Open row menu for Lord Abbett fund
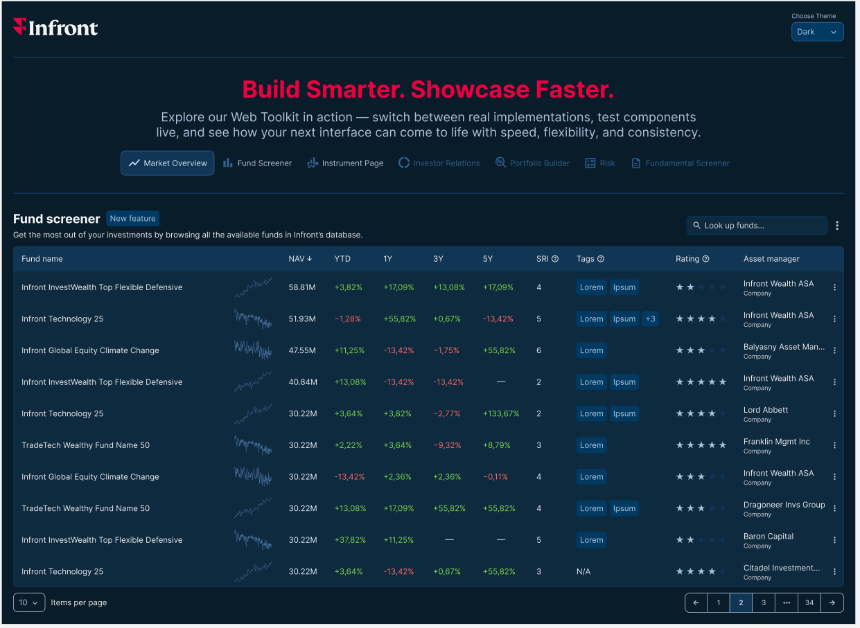860x628 pixels. [834, 414]
